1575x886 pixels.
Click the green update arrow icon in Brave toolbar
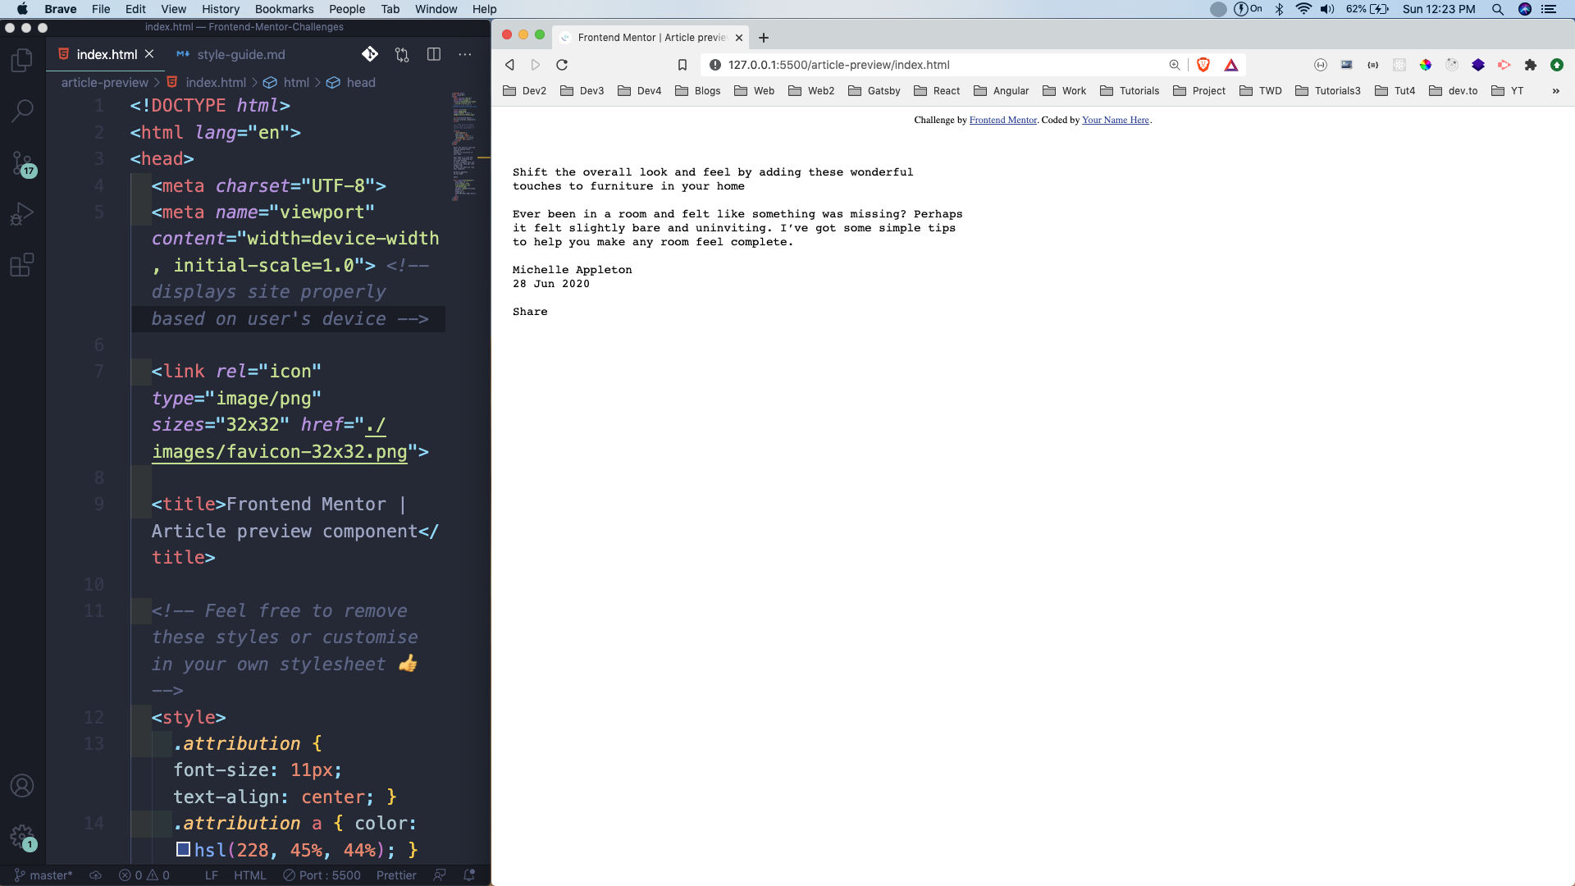[x=1557, y=65]
